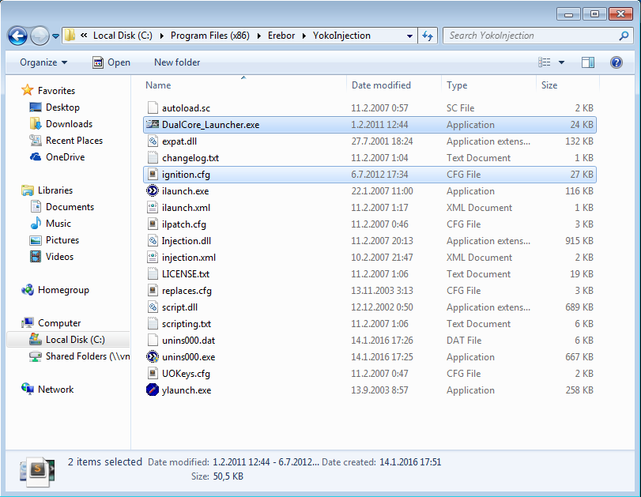Go to Program Files (x86) in breadcrumb
Viewport: 641px width, 497px height.
[x=210, y=36]
